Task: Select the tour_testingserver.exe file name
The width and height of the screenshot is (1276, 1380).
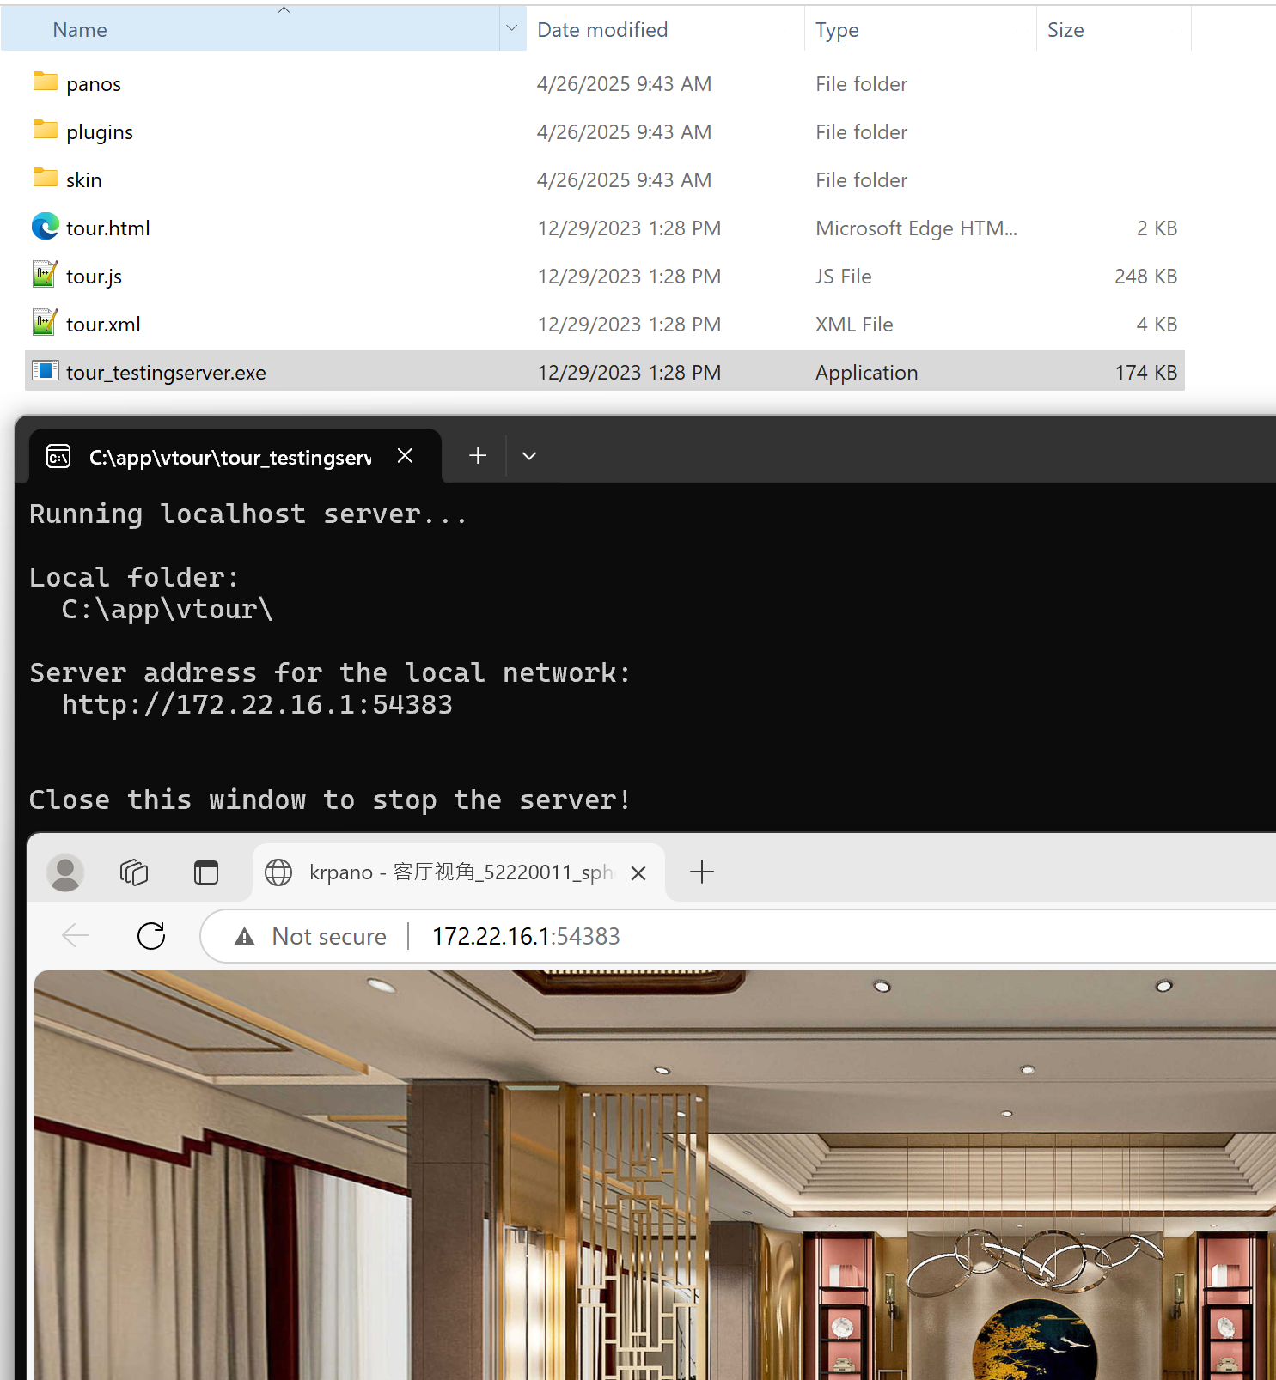Action: click(166, 373)
